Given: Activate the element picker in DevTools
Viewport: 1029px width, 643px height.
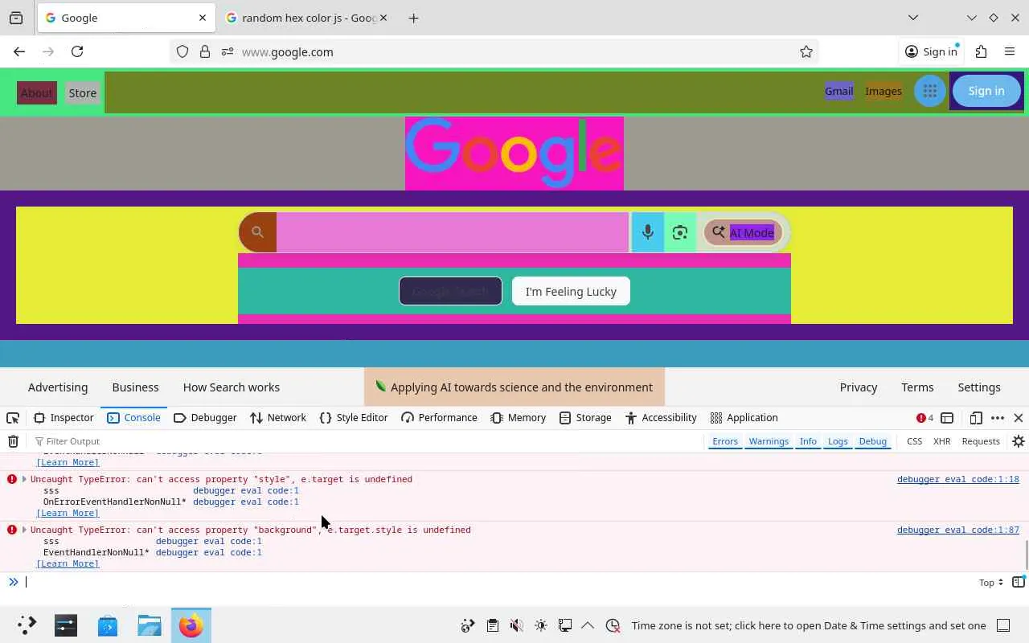Looking at the screenshot, I should point(13,418).
